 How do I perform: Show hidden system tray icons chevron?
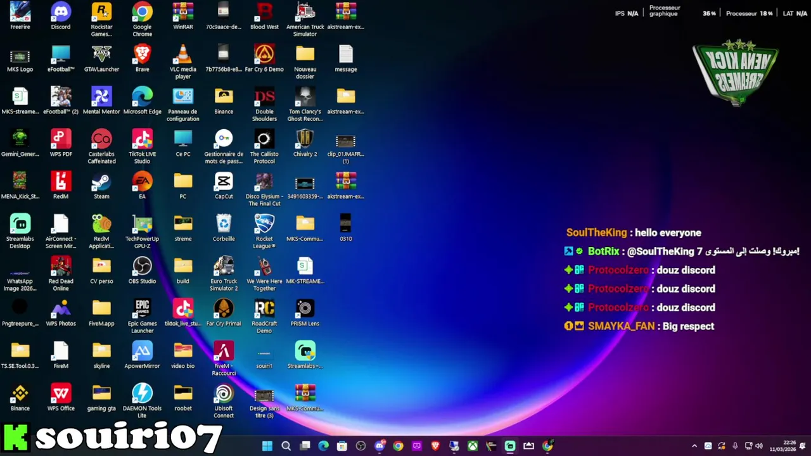[x=694, y=446]
